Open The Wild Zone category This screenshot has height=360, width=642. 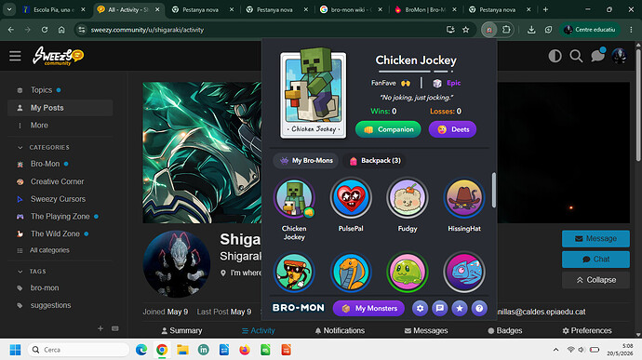[55, 233]
